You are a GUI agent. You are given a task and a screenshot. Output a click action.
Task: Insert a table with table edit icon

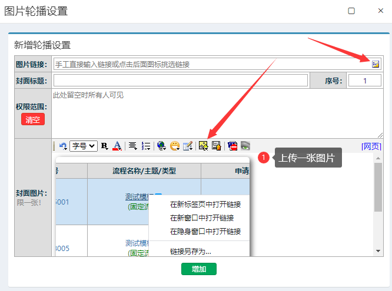tap(188, 146)
